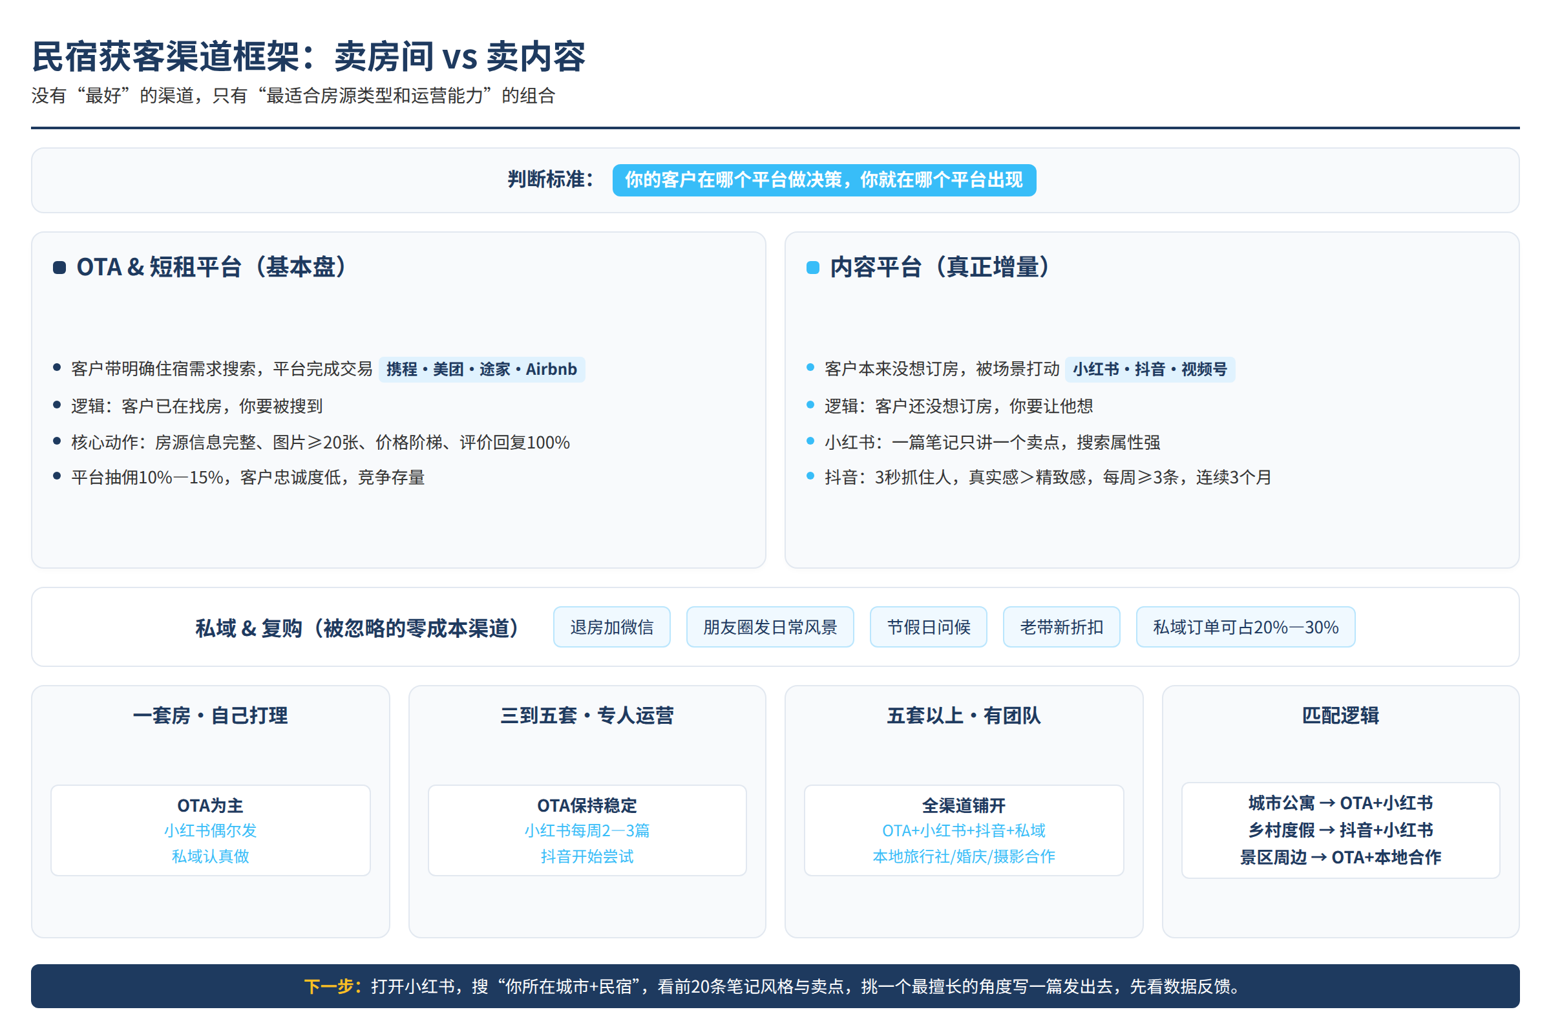The image size is (1551, 1034).
Task: Click the line 抖音：3秒抓住人，真实感＞精致感
Action: [1048, 477]
